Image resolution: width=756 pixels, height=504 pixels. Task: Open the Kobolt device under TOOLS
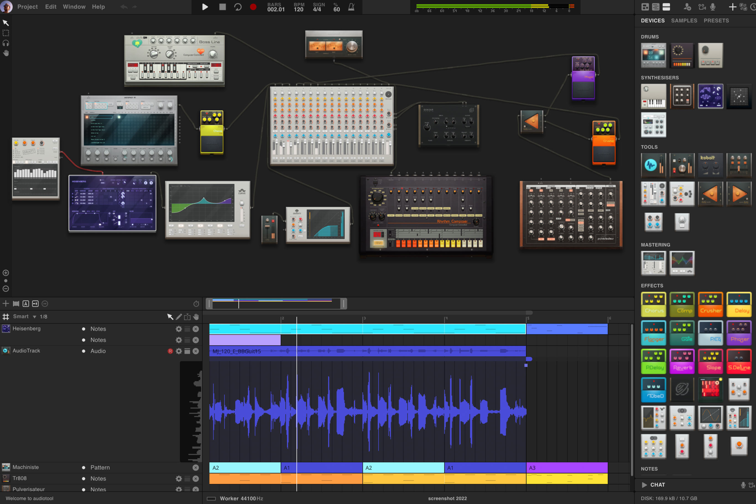(x=711, y=165)
